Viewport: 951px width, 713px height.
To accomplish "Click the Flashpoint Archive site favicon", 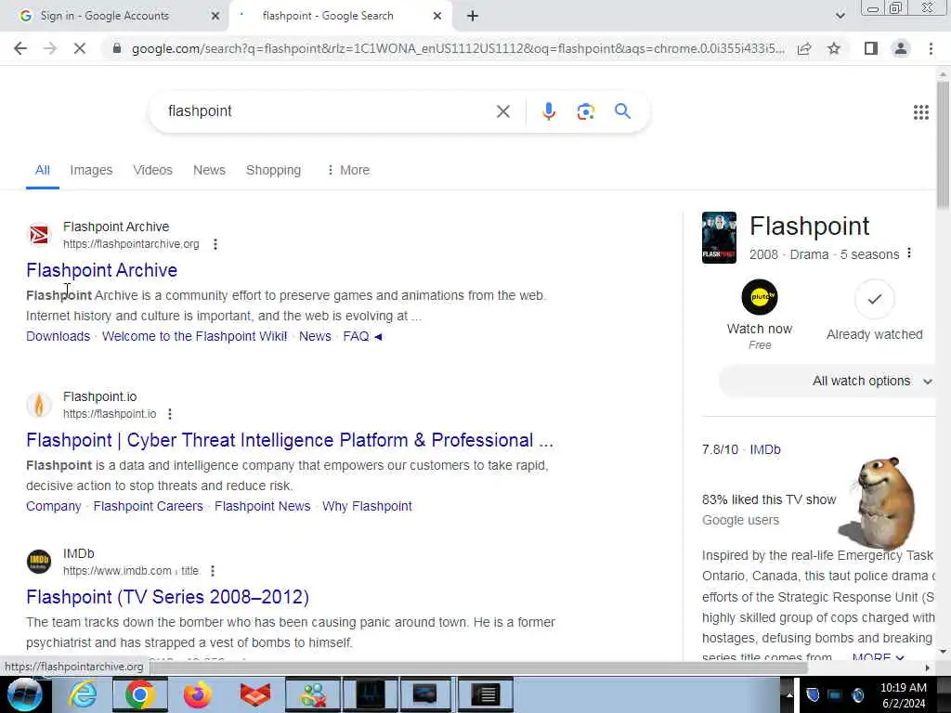I will pyautogui.click(x=39, y=235).
